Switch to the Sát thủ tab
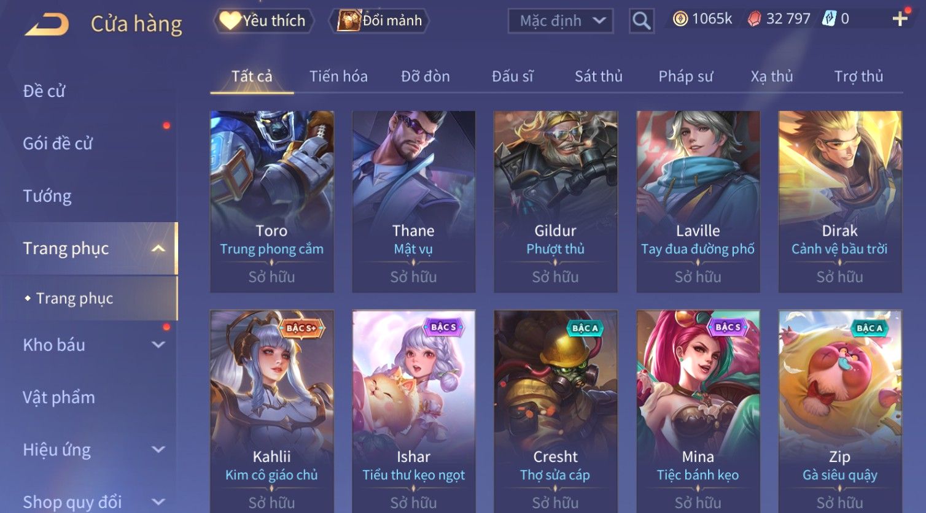The image size is (926, 513). (x=598, y=76)
